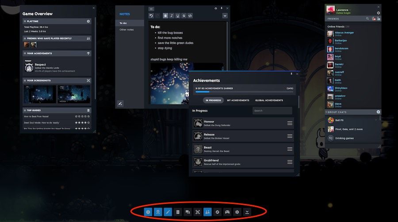398x222 pixels.
Task: Open chat with bendotcom
Action: 352,49
